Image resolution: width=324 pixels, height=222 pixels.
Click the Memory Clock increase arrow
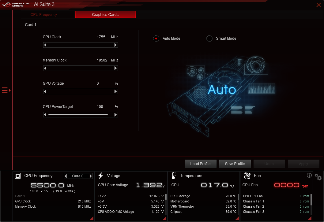point(115,68)
